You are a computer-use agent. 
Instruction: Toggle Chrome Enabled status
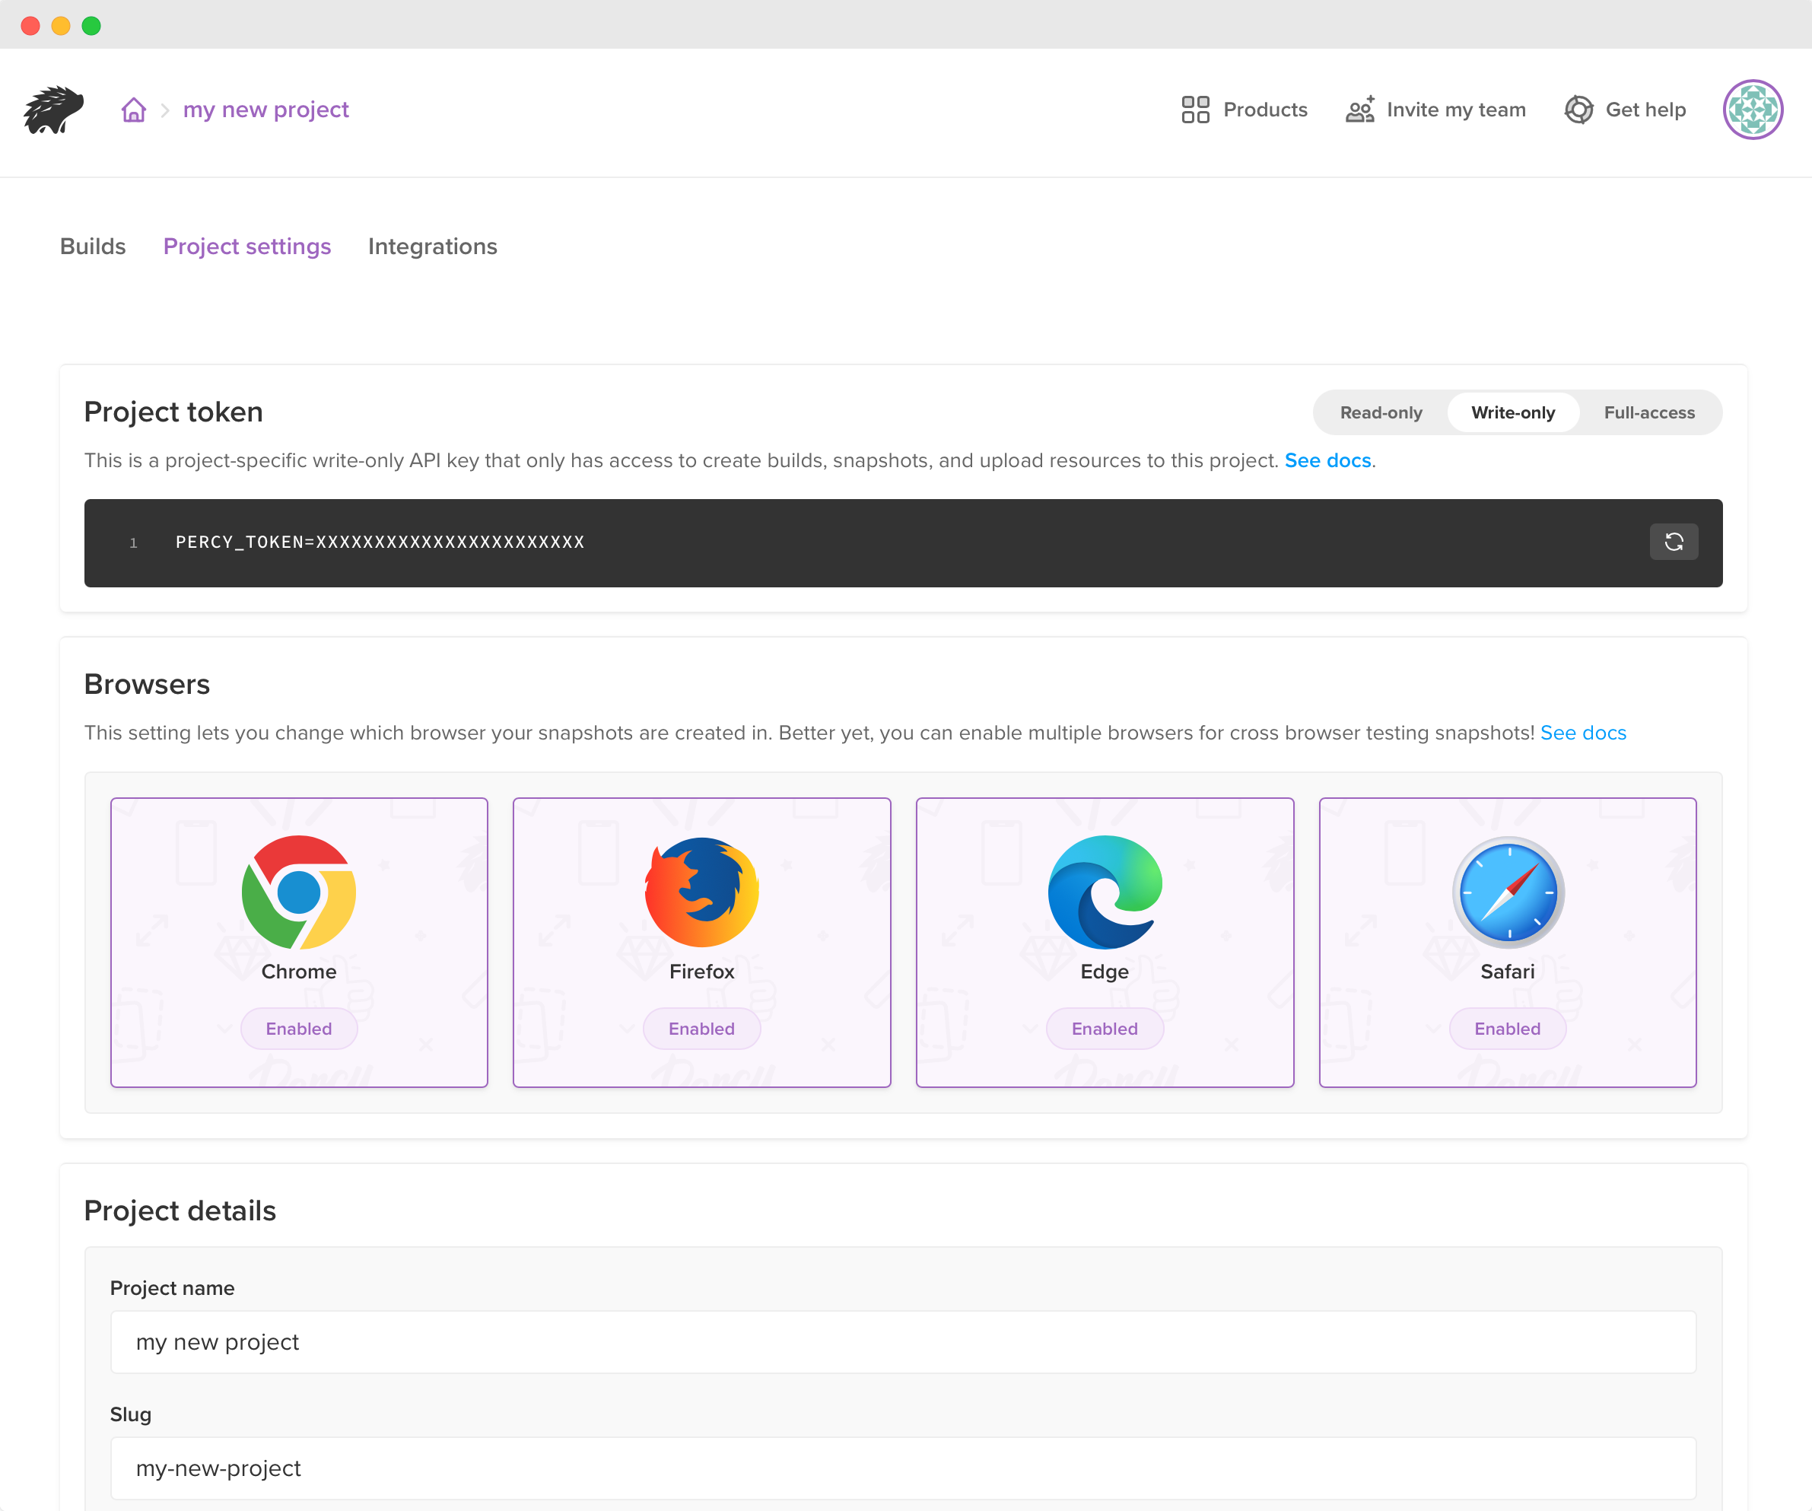(x=298, y=1029)
